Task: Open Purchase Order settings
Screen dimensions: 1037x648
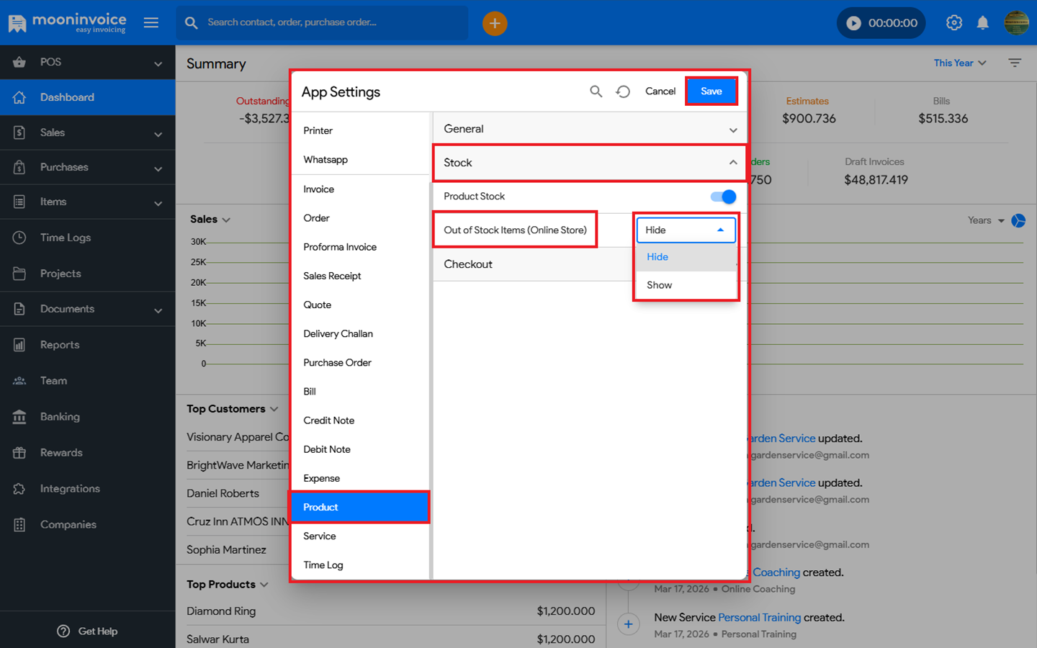Action: tap(337, 363)
